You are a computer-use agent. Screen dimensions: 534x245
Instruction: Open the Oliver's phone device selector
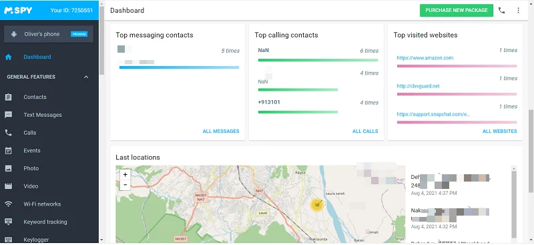coord(48,34)
